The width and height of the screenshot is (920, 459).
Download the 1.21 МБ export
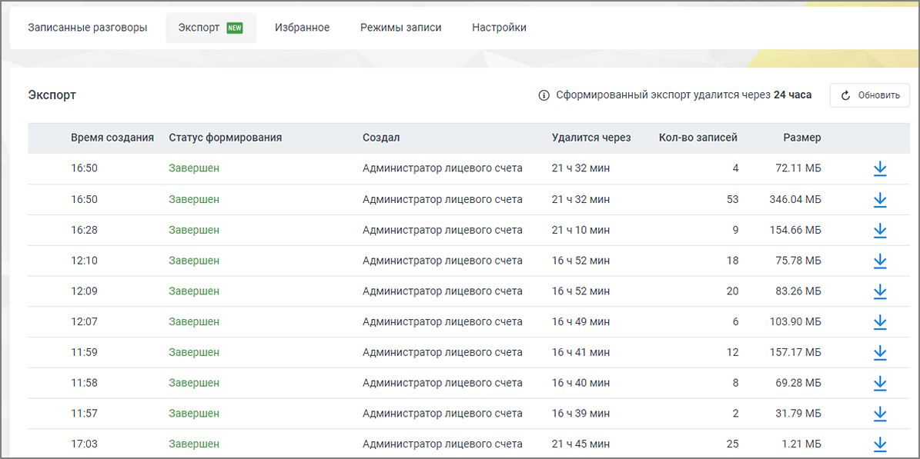(879, 444)
